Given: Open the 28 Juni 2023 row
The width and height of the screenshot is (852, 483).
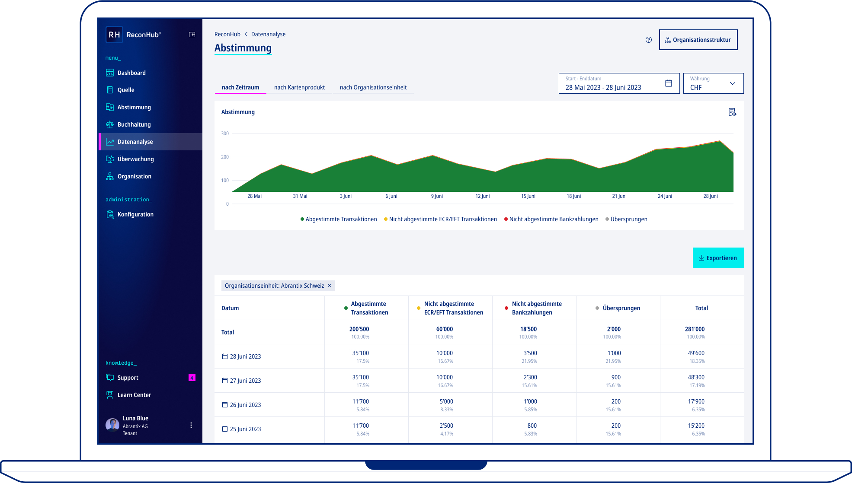Looking at the screenshot, I should pyautogui.click(x=479, y=356).
